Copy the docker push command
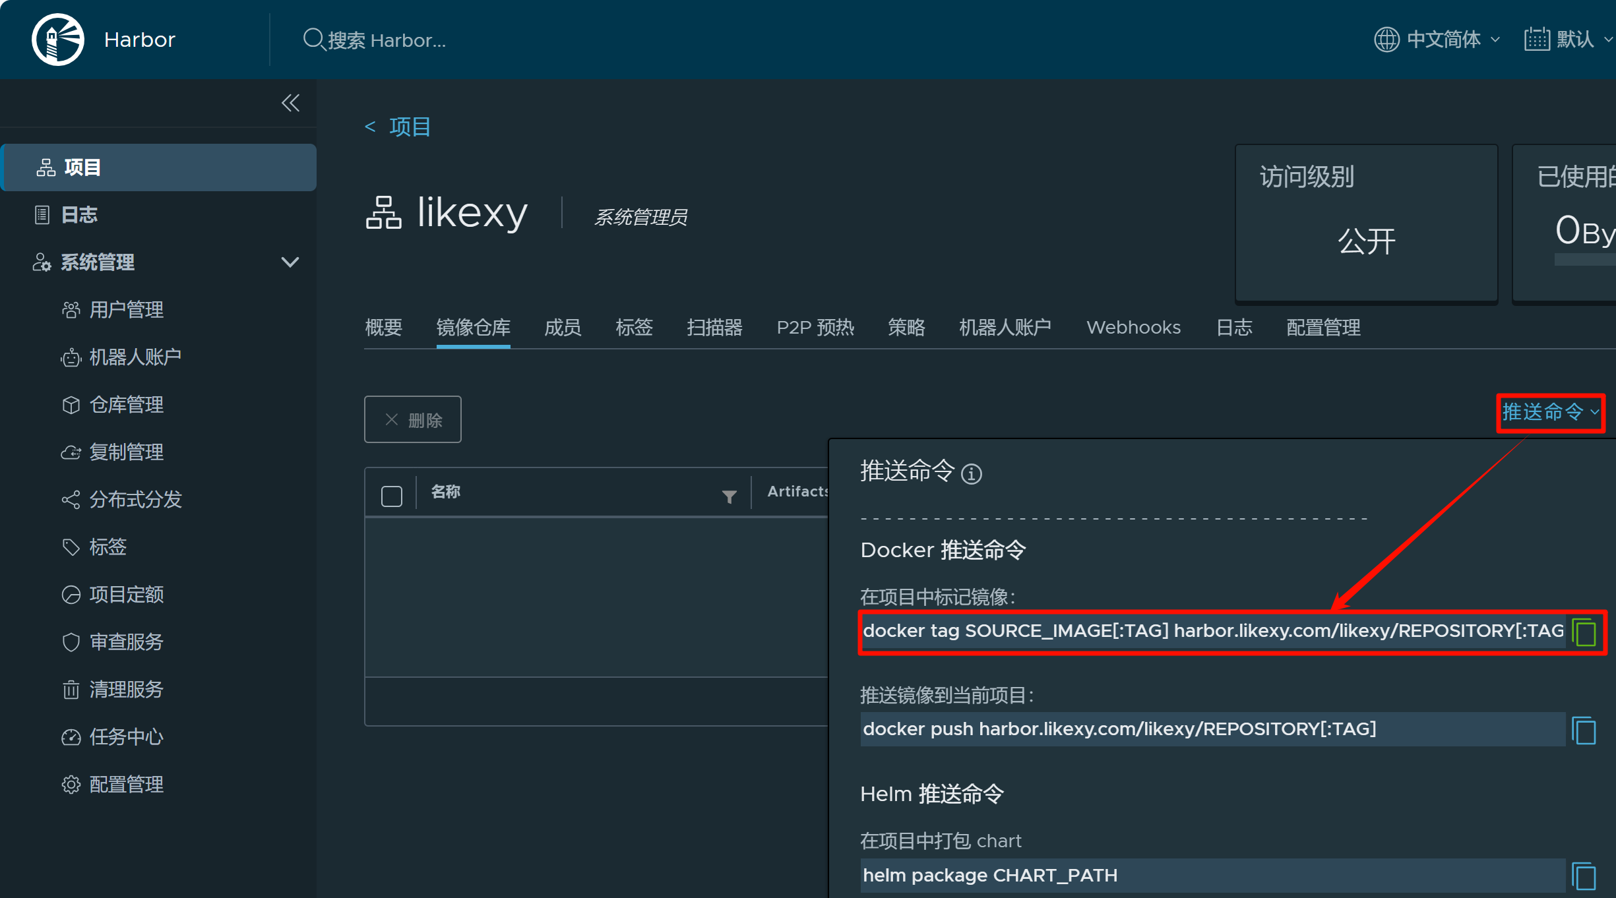The image size is (1616, 898). [x=1584, y=731]
